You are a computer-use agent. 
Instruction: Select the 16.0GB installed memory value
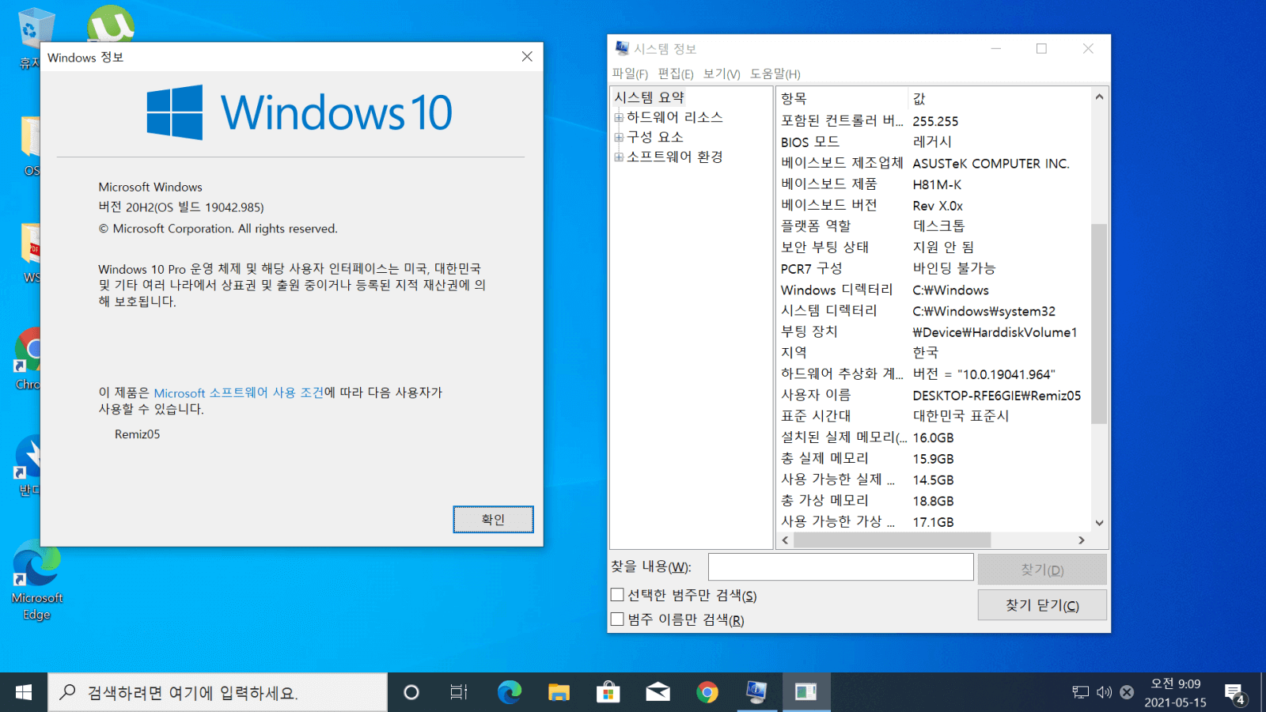[x=933, y=437]
